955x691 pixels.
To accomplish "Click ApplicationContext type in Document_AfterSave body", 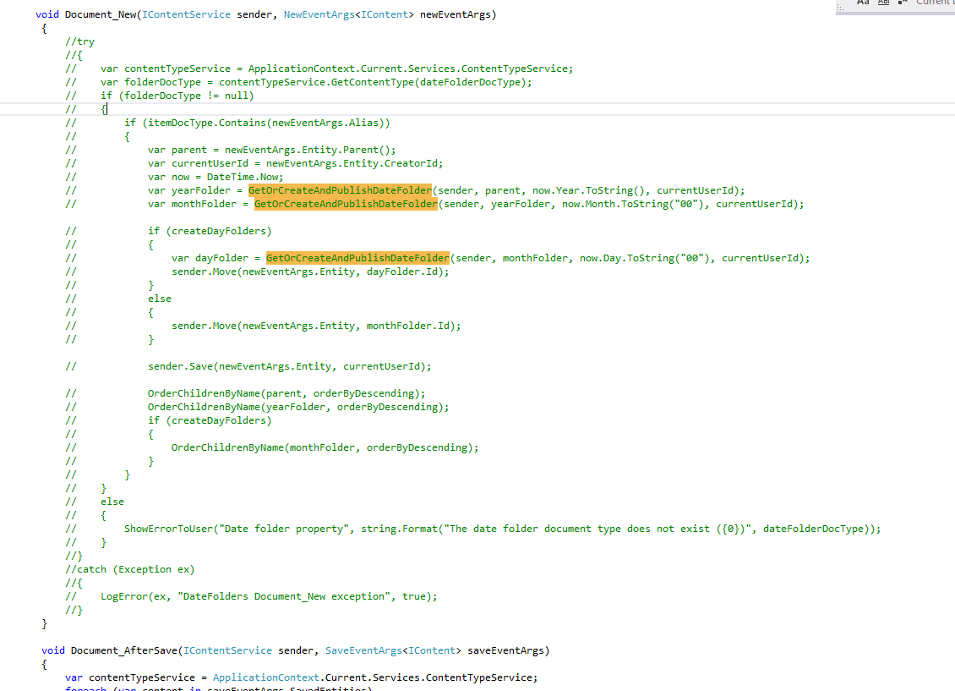I will click(265, 677).
